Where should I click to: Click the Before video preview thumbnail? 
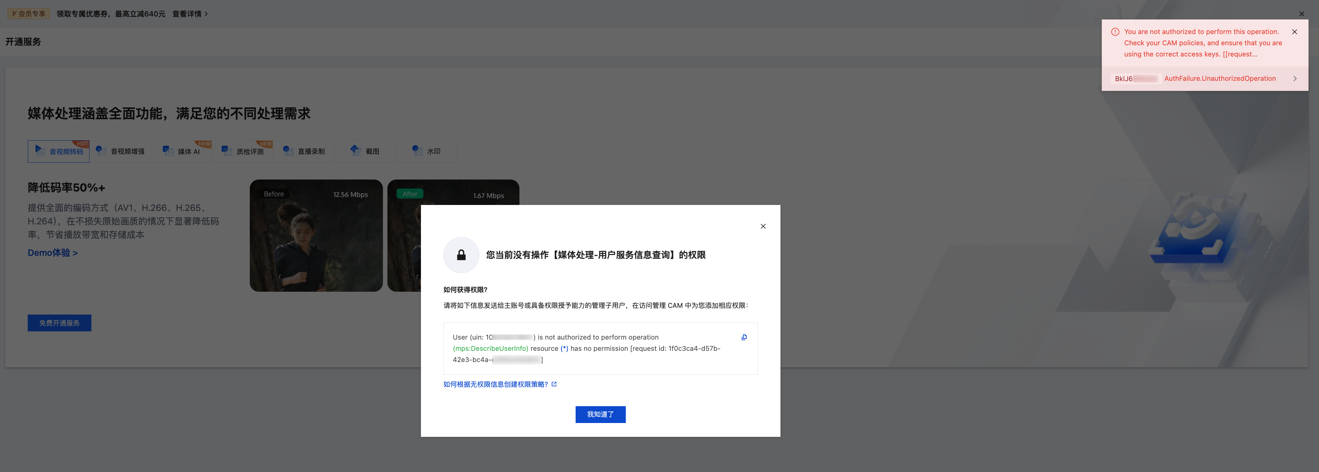(x=316, y=235)
